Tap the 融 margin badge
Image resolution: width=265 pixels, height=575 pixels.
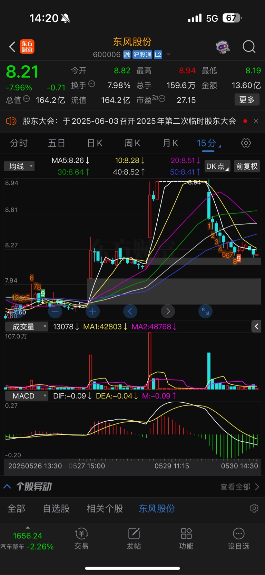tap(127, 55)
